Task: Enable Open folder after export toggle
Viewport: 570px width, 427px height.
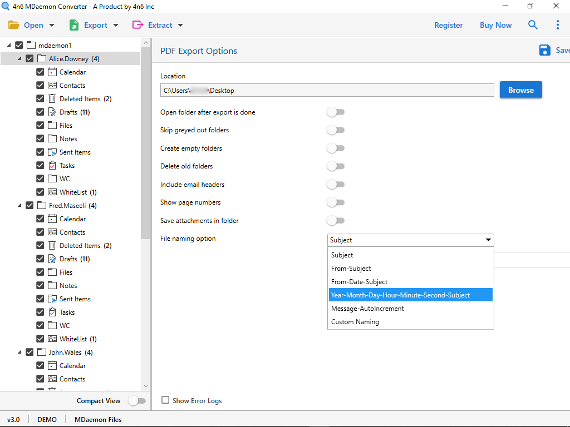Action: (x=336, y=112)
